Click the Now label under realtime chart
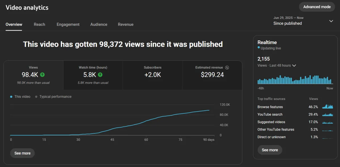The width and height of the screenshot is (340, 167). 330,88
